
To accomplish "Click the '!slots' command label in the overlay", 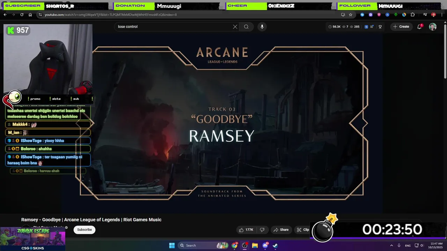I will pyautogui.click(x=55, y=99).
